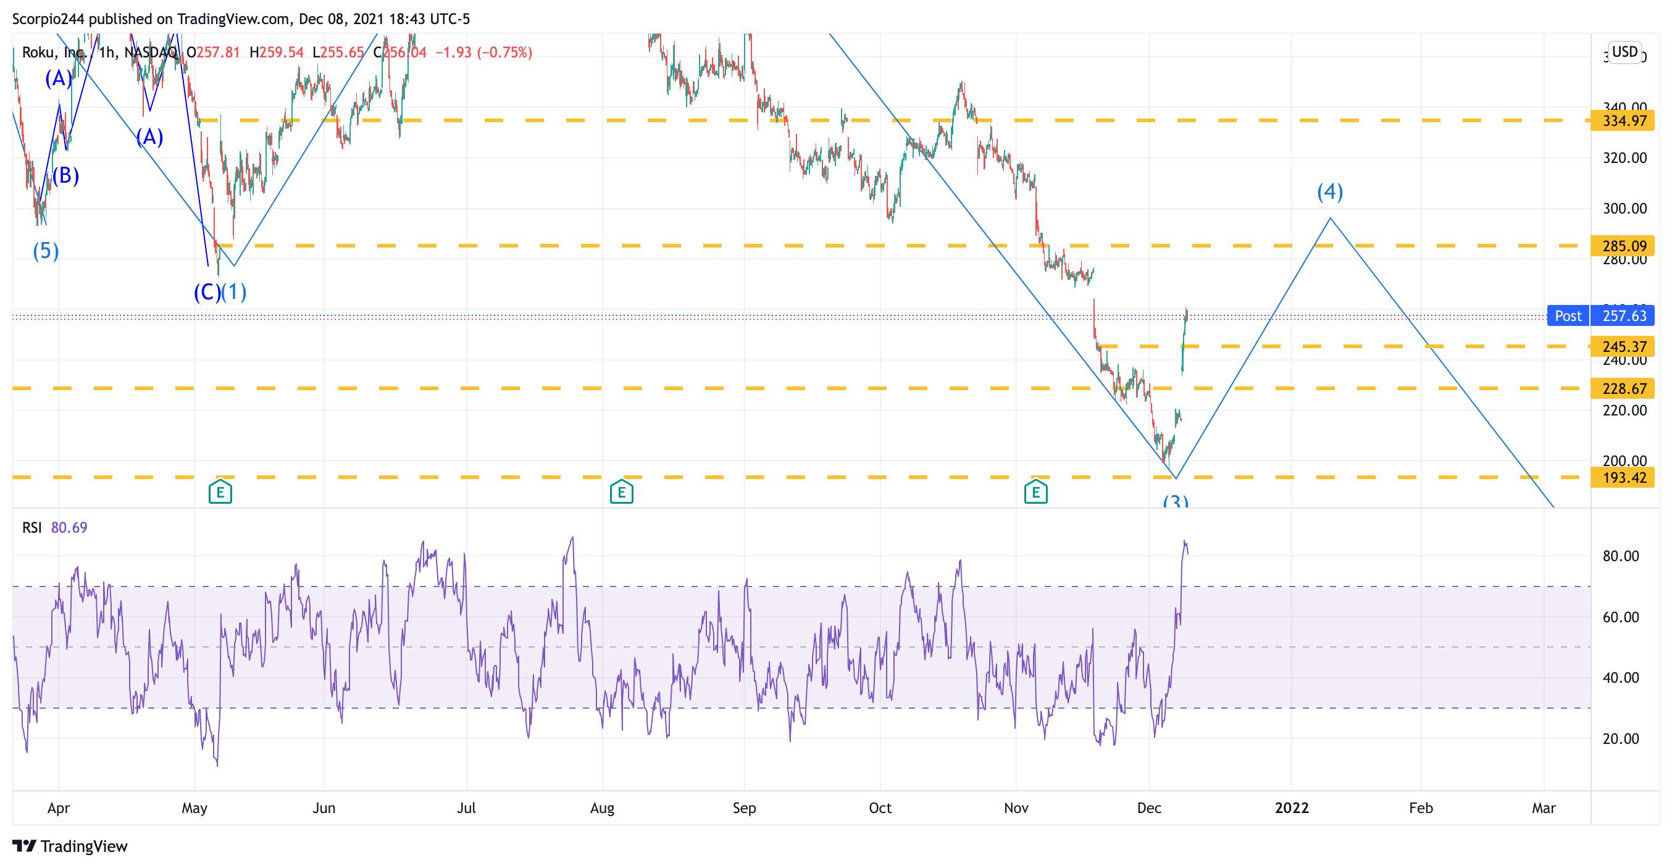Click the earnings E marker near August
The image size is (1672, 868).
(621, 492)
